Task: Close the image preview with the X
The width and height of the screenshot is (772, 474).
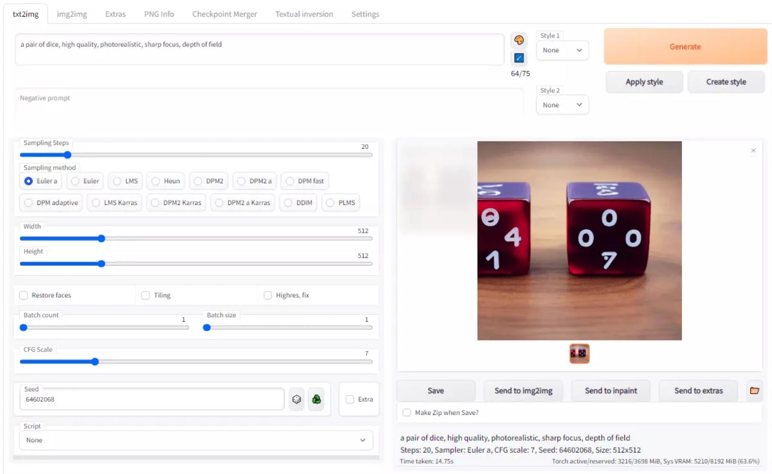Action: 753,150
